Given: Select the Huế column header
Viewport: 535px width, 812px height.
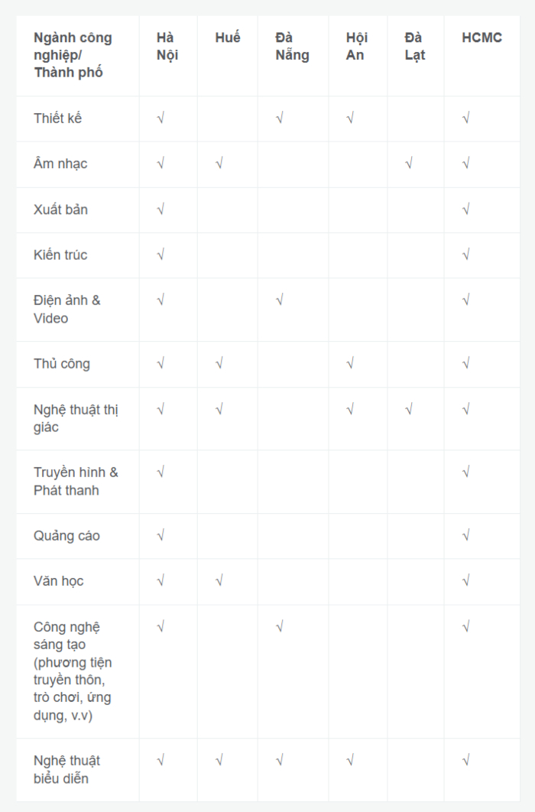Looking at the screenshot, I should click(228, 37).
